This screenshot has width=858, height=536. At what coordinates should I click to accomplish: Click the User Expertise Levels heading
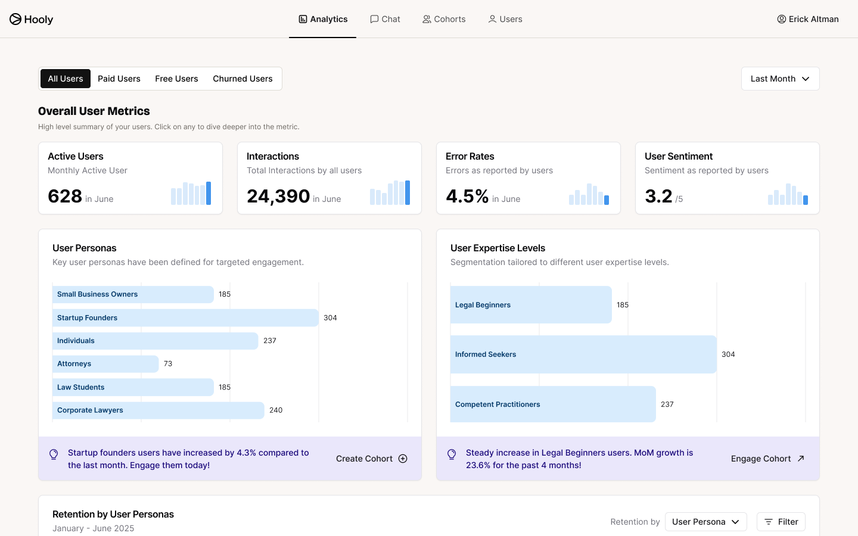(498, 248)
